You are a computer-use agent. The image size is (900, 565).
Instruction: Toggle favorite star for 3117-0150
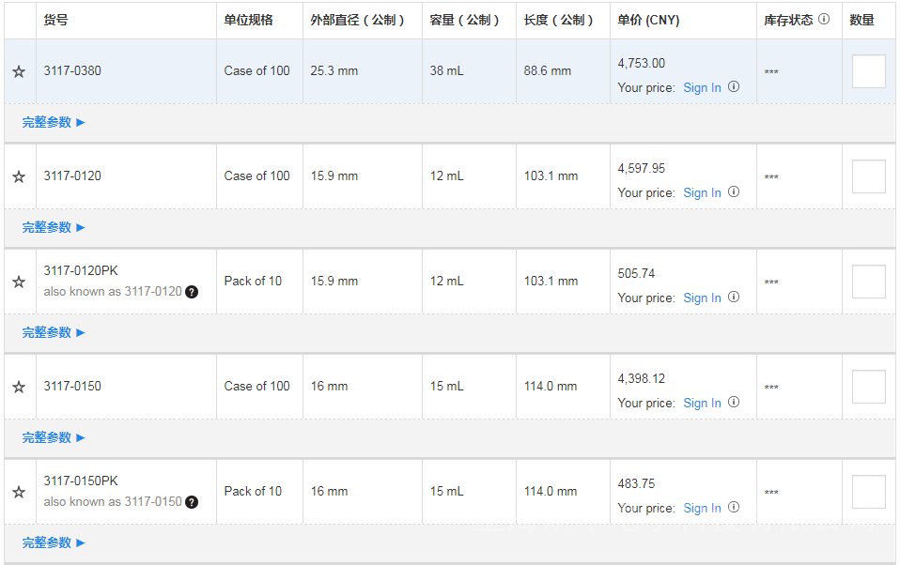coord(18,387)
